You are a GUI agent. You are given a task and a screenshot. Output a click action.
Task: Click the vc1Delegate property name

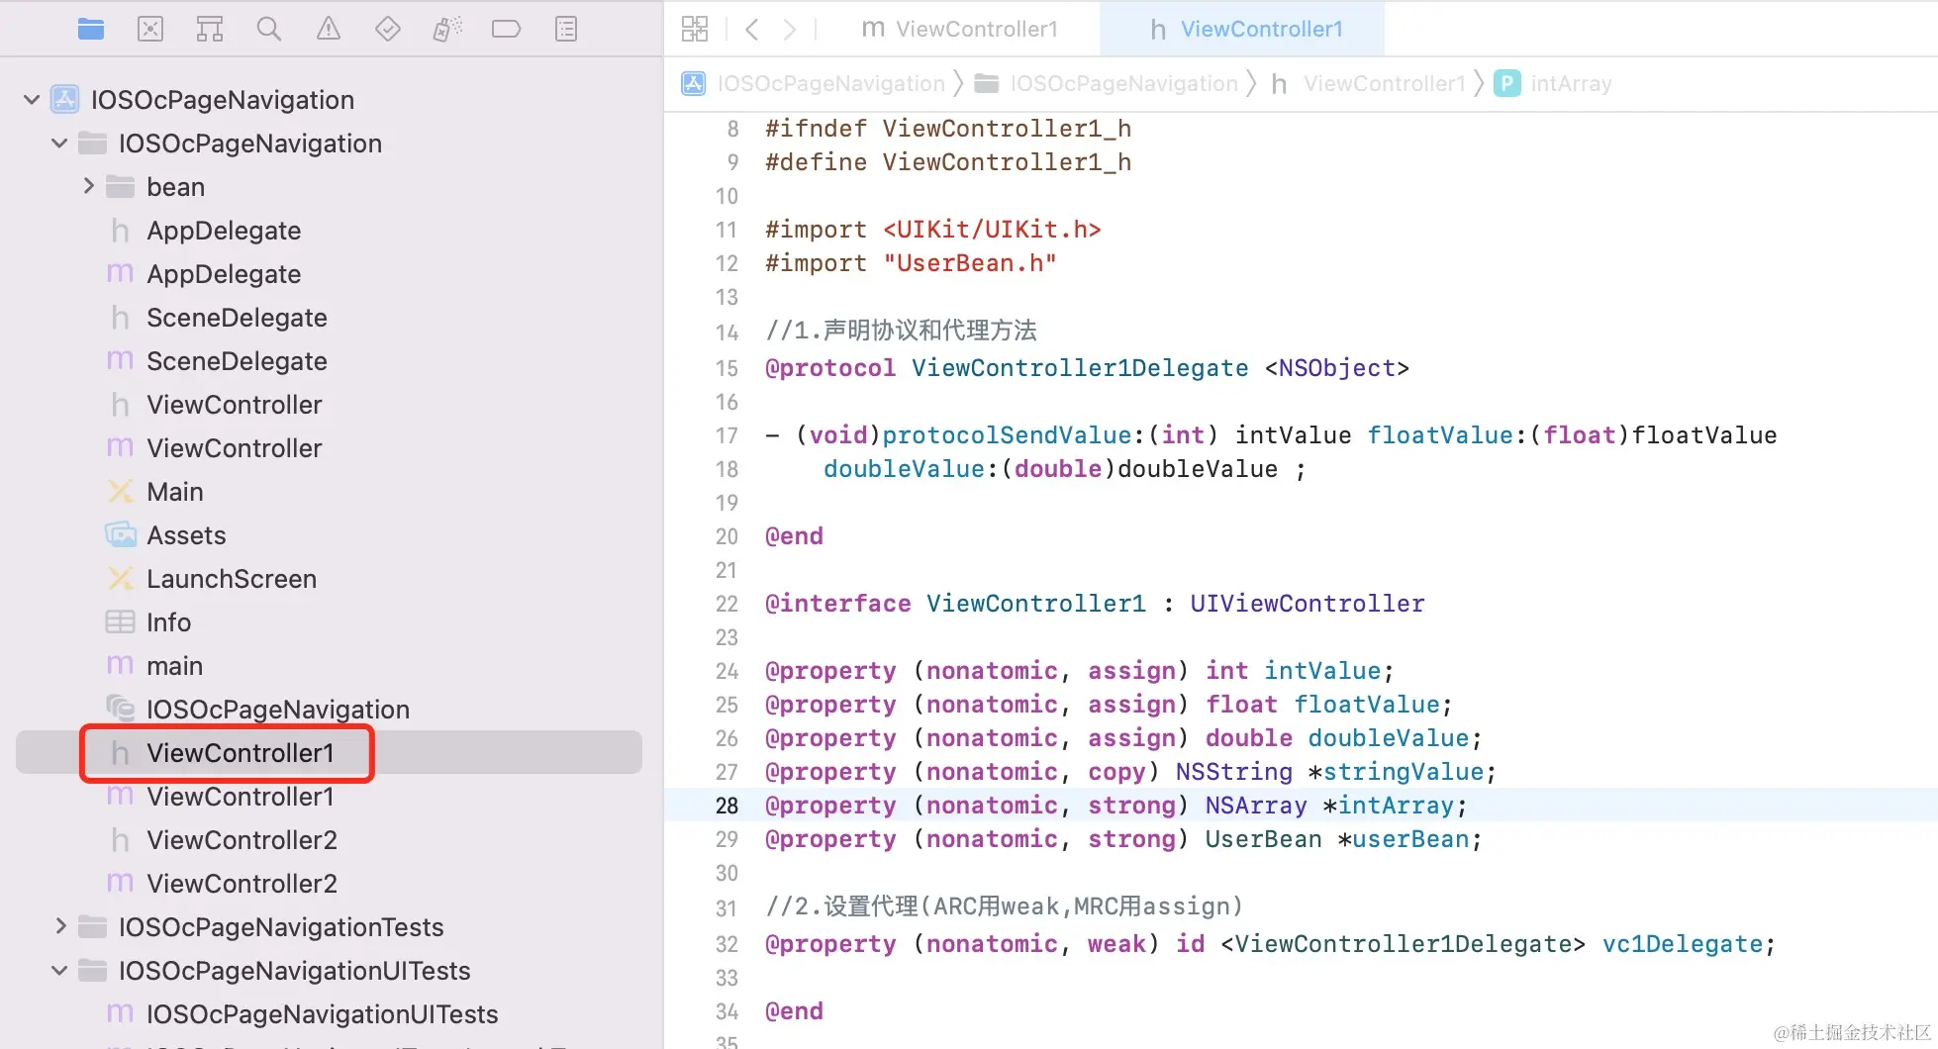click(x=1683, y=944)
